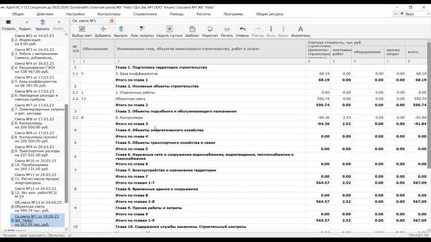Select the Объектная смета row in table
Screen dimensions: 431x242
pos(248,99)
